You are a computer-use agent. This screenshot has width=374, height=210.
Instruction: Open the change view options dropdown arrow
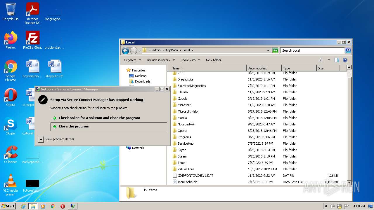[329, 60]
